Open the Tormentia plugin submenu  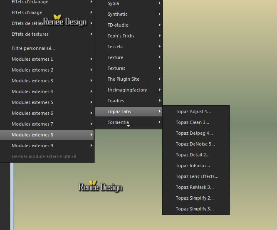point(129,122)
